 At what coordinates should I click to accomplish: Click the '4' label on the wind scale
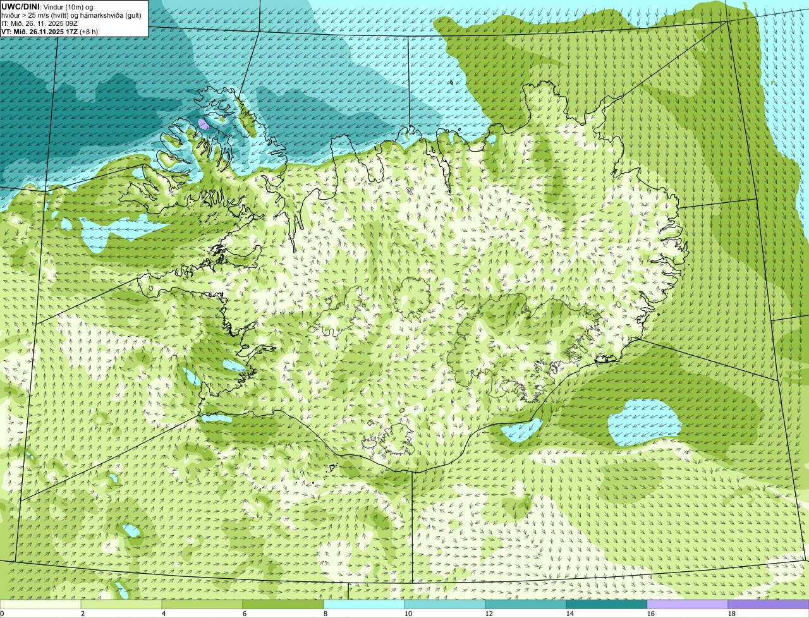(x=164, y=614)
